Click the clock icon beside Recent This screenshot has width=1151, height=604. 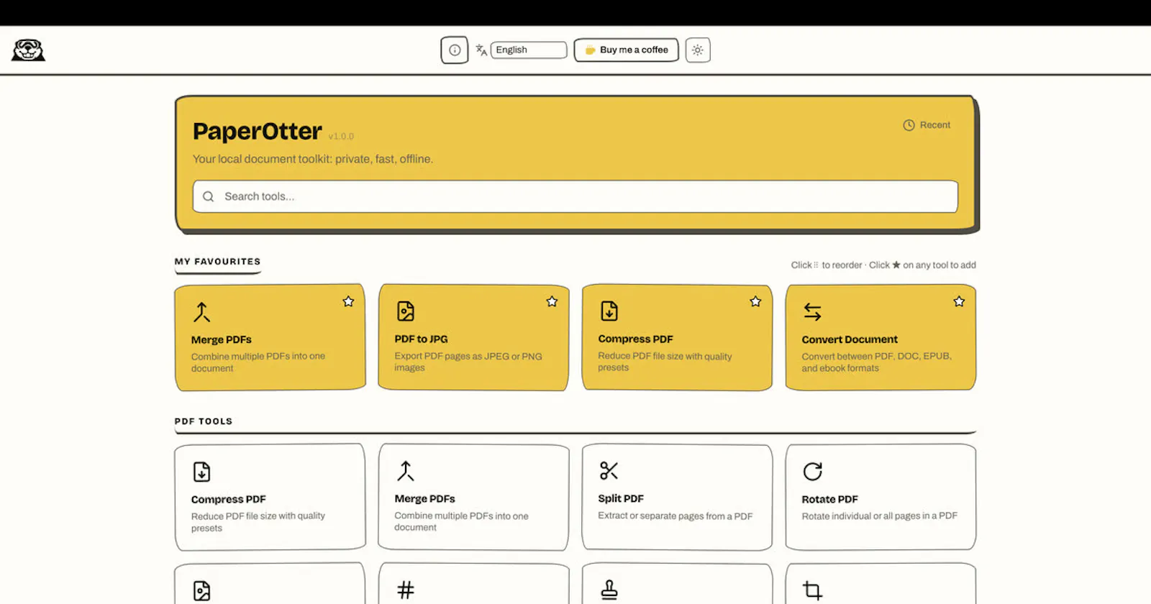[909, 125]
